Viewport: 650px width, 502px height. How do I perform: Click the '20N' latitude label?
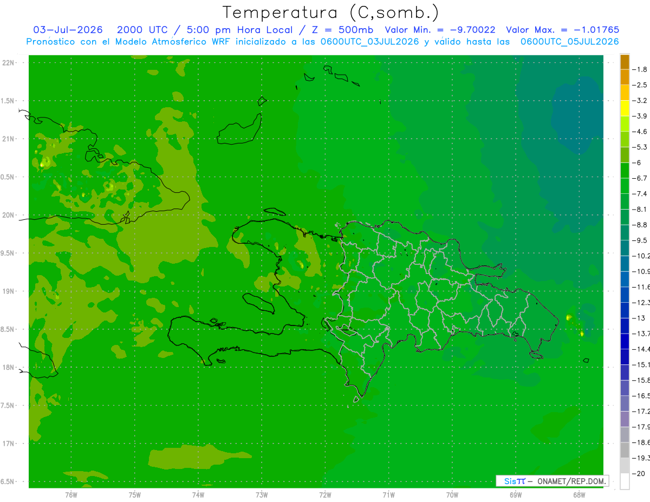[8, 215]
